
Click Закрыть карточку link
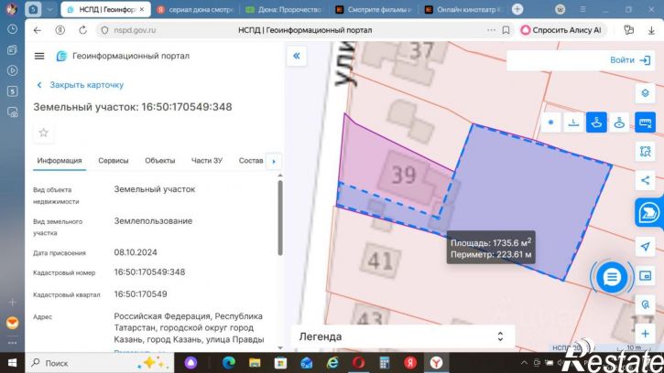pos(81,85)
